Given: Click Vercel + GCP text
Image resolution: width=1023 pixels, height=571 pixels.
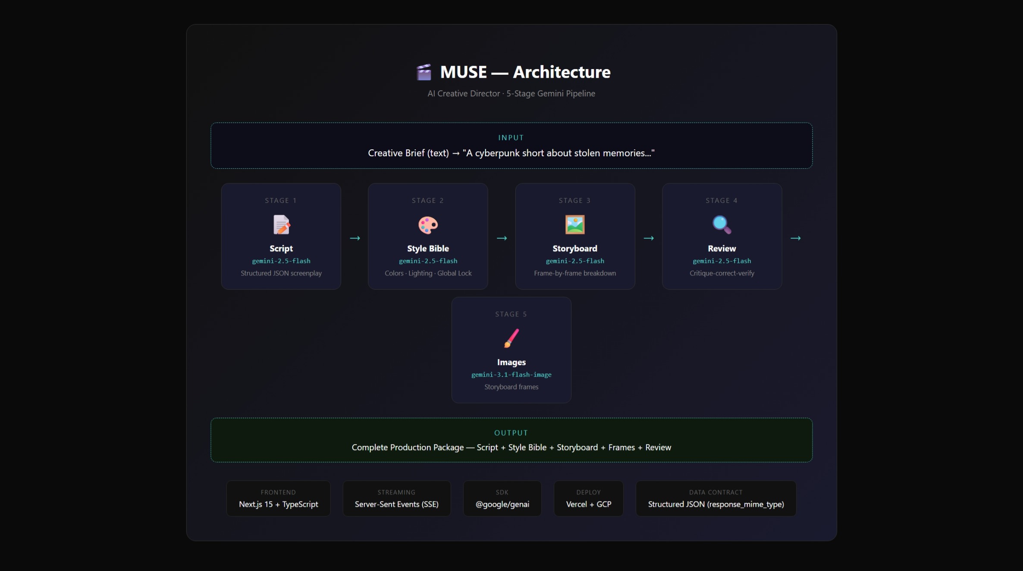Looking at the screenshot, I should pos(589,505).
